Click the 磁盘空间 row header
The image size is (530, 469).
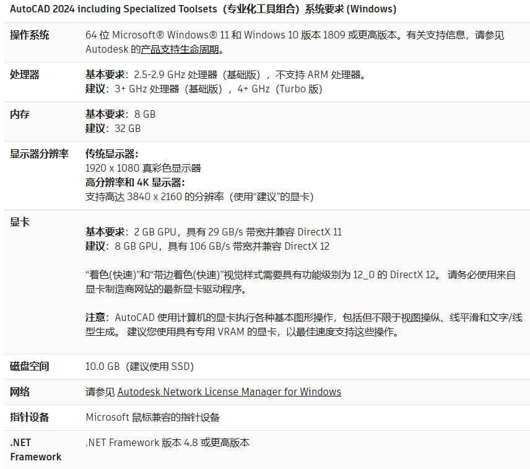tap(29, 366)
